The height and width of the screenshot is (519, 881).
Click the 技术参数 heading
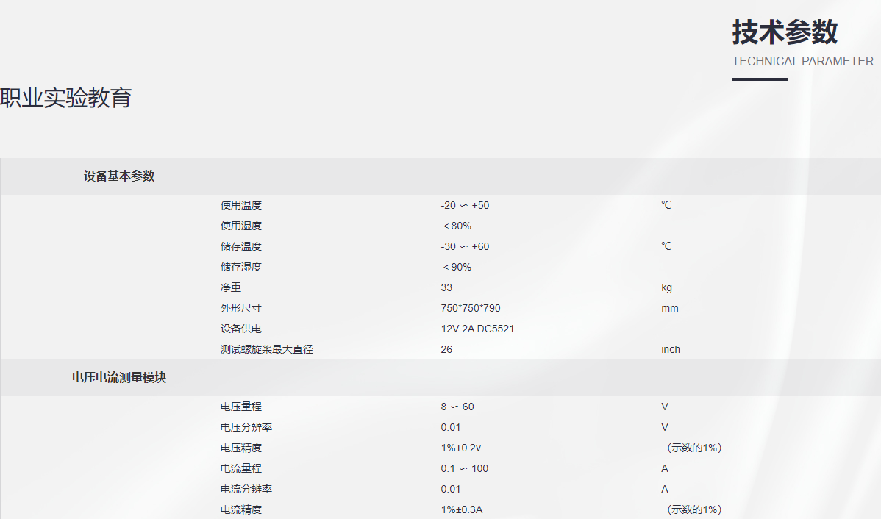tap(785, 33)
